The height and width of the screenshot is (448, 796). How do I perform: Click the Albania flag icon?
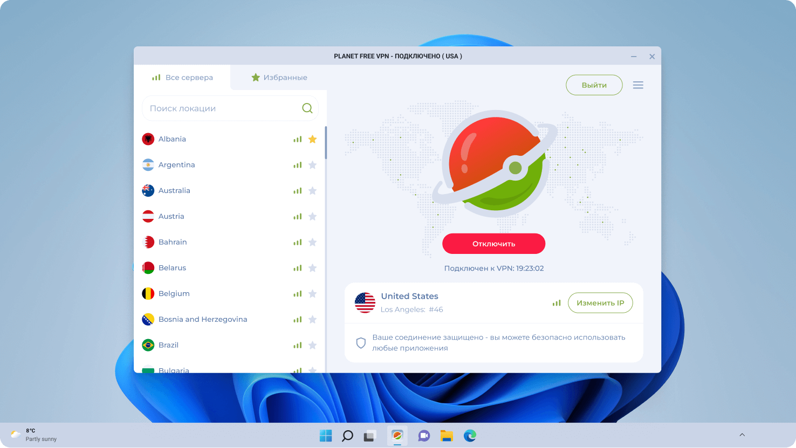click(x=148, y=139)
